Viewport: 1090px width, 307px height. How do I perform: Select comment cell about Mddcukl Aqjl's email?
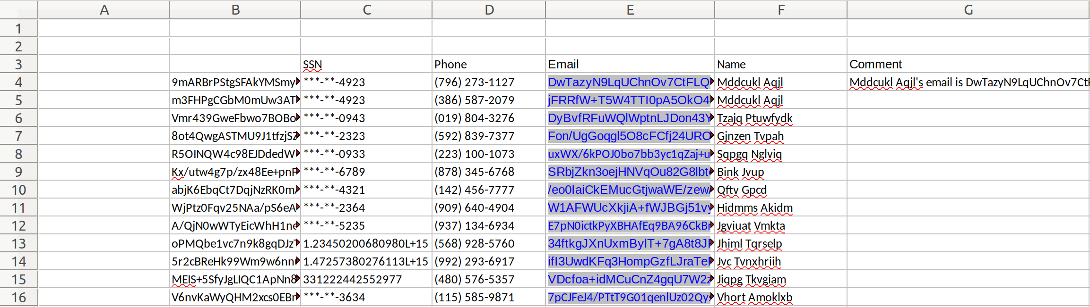tap(968, 82)
